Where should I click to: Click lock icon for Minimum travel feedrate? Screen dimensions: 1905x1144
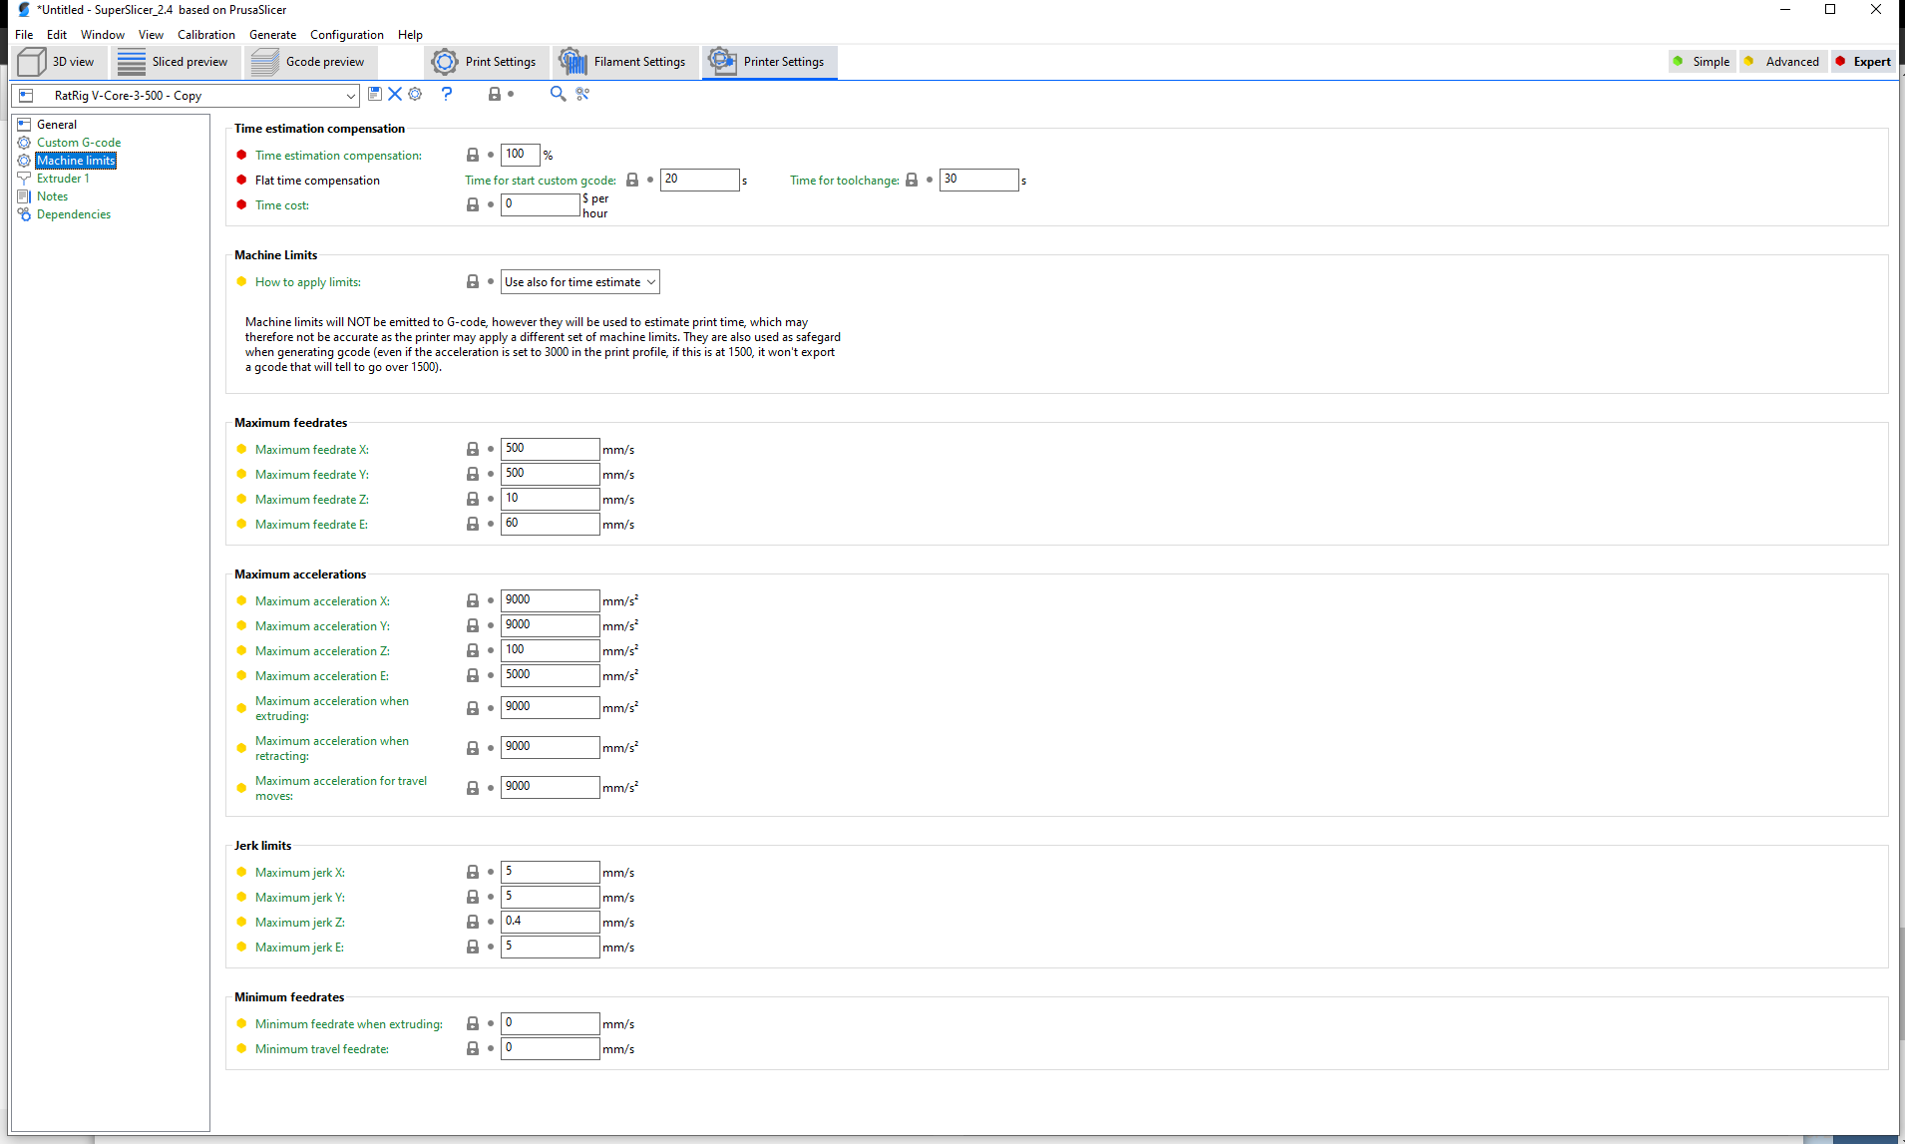[473, 1049]
